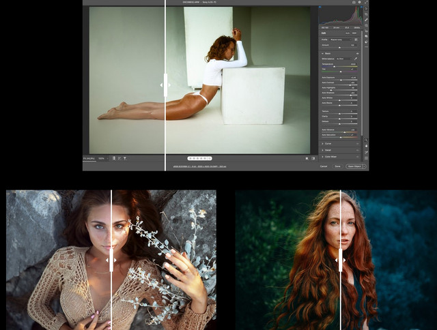
Task: Open the Profile dropdown menu
Action: tap(339, 40)
